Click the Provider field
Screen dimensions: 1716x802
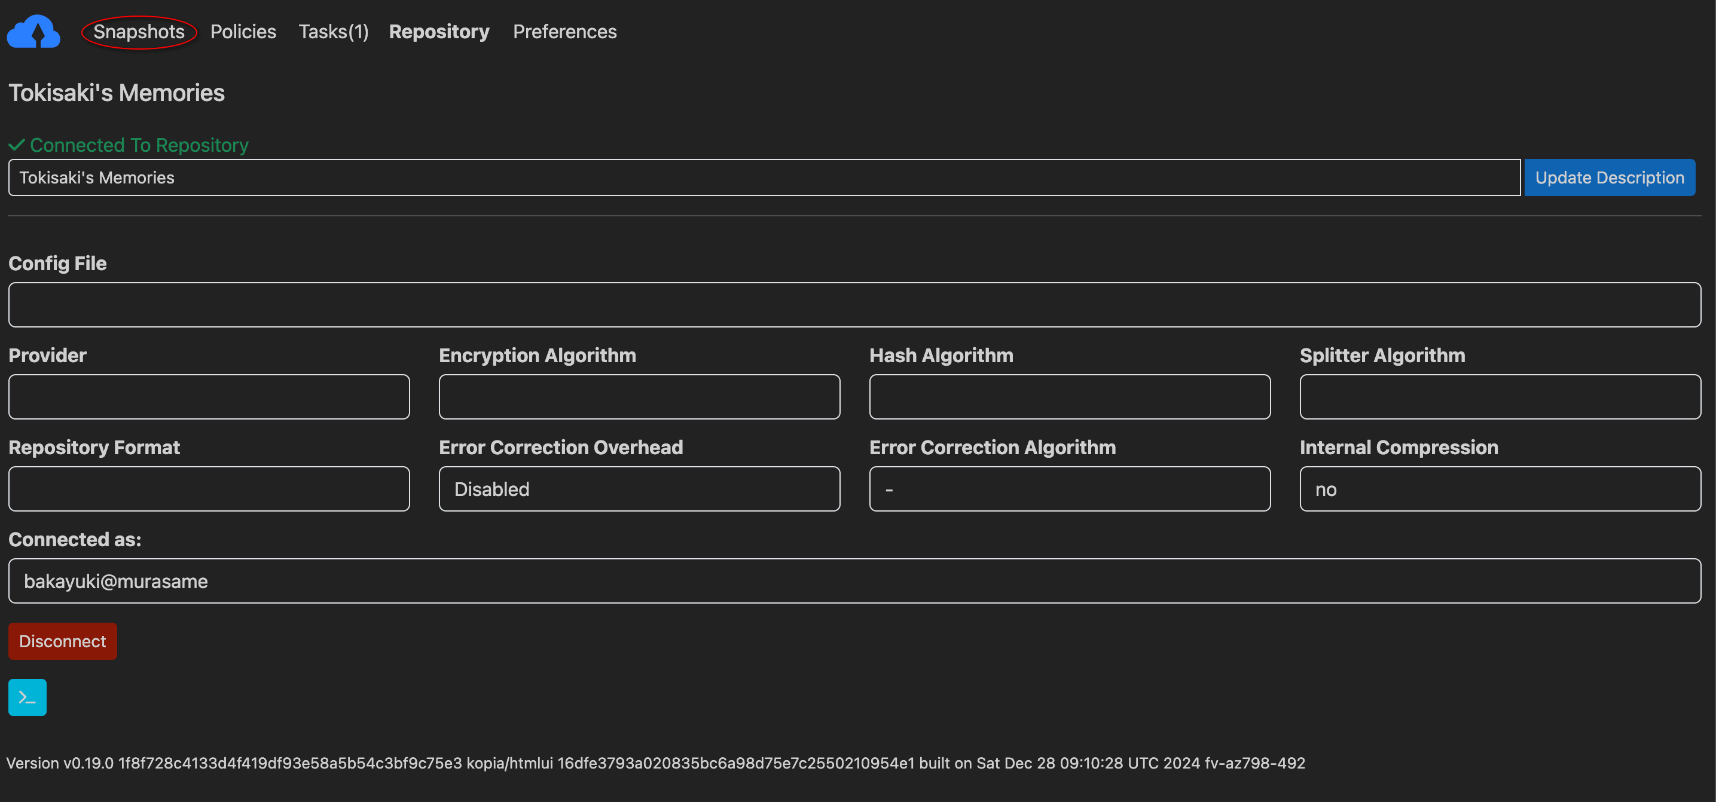[x=209, y=396]
